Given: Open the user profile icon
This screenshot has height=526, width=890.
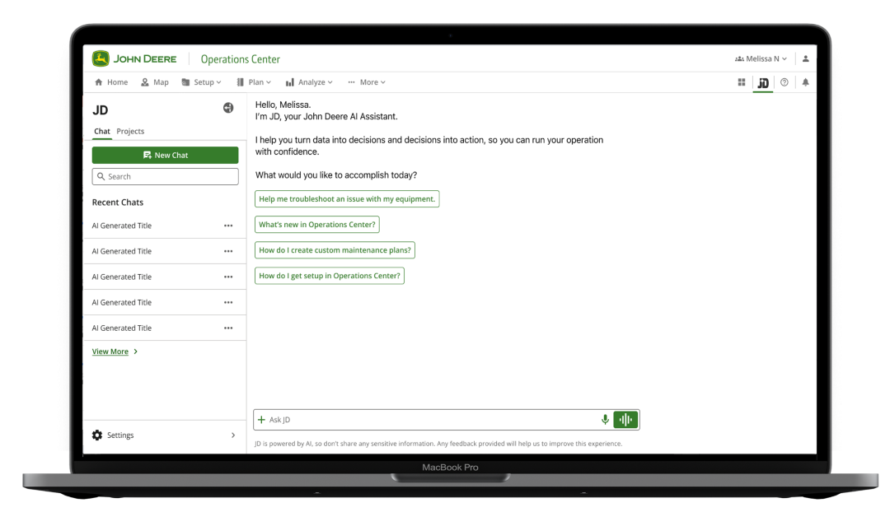Looking at the screenshot, I should [x=805, y=58].
